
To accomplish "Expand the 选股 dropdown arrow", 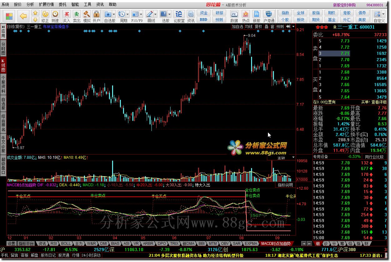I will pyautogui.click(x=170, y=14).
